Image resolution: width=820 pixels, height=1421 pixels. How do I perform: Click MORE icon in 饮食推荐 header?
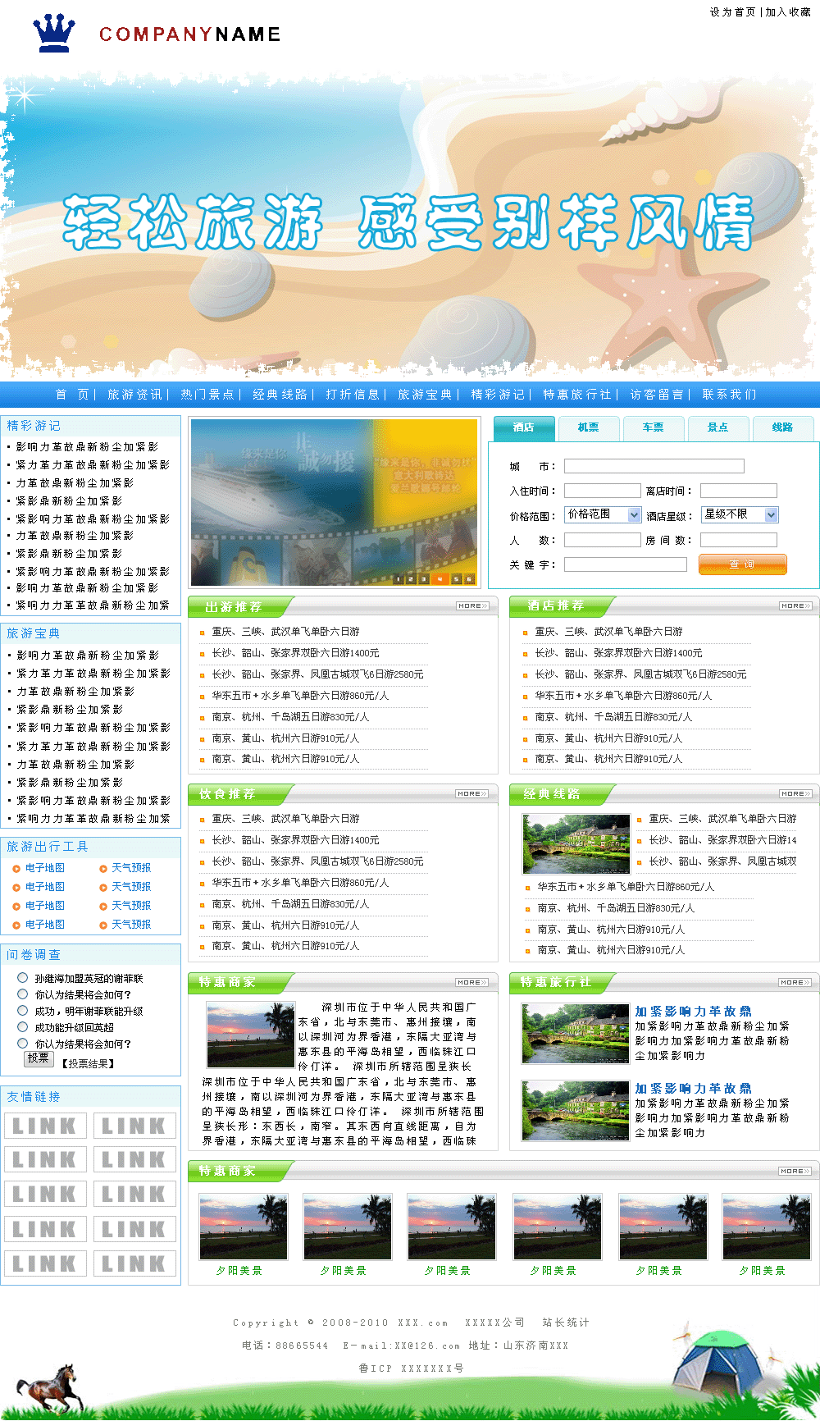472,794
